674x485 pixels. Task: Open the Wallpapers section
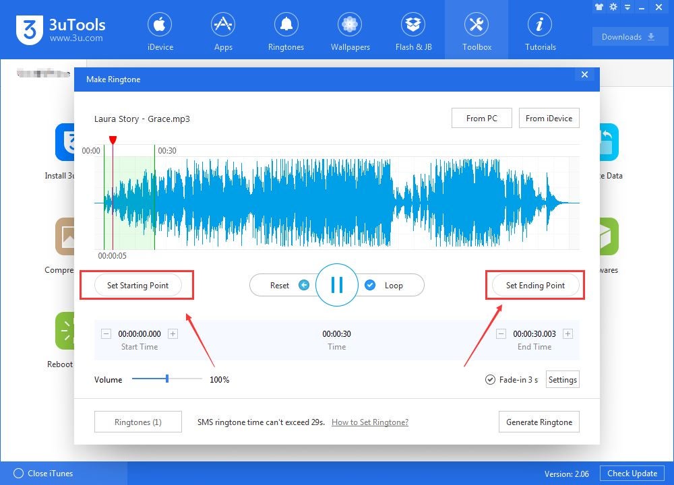349,30
